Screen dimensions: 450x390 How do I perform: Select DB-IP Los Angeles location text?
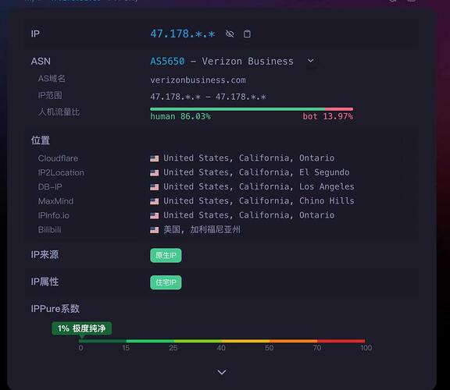click(x=259, y=187)
